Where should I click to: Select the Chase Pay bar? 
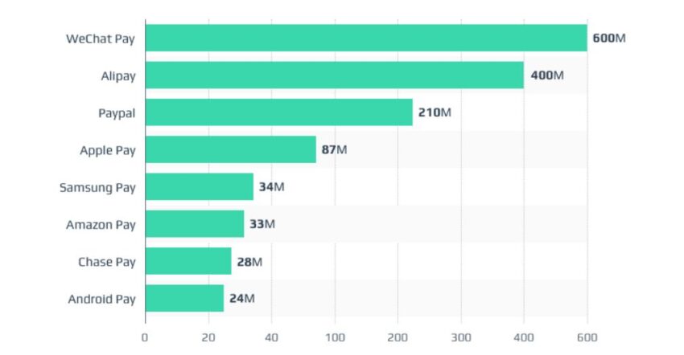tap(188, 261)
